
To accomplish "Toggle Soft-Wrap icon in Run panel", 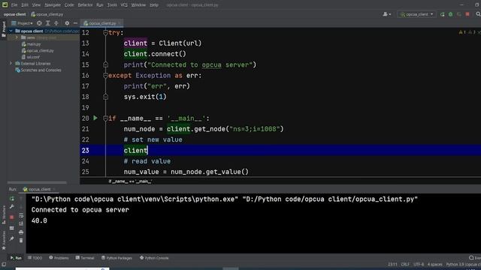I will pos(21,215).
